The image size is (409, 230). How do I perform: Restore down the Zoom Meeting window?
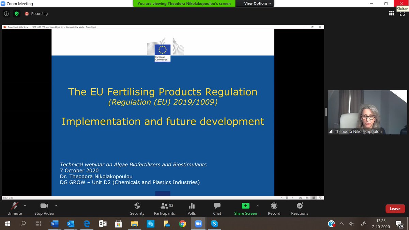[386, 3]
